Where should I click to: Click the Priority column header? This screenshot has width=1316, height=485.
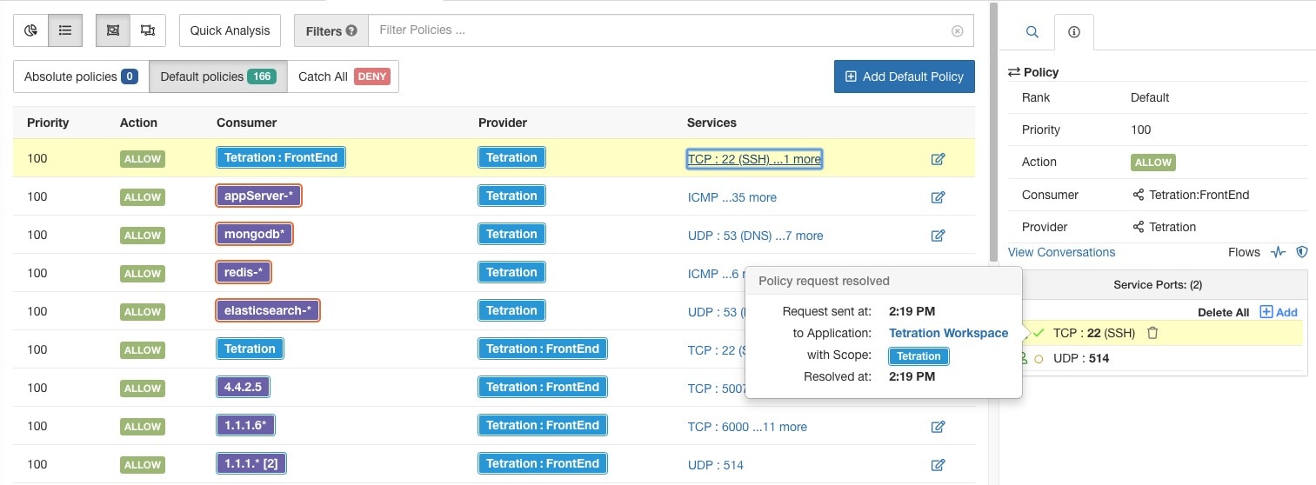click(48, 123)
